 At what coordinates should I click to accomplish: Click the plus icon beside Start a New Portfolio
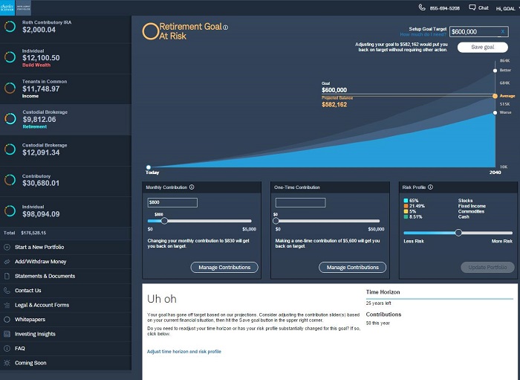pyautogui.click(x=7, y=246)
